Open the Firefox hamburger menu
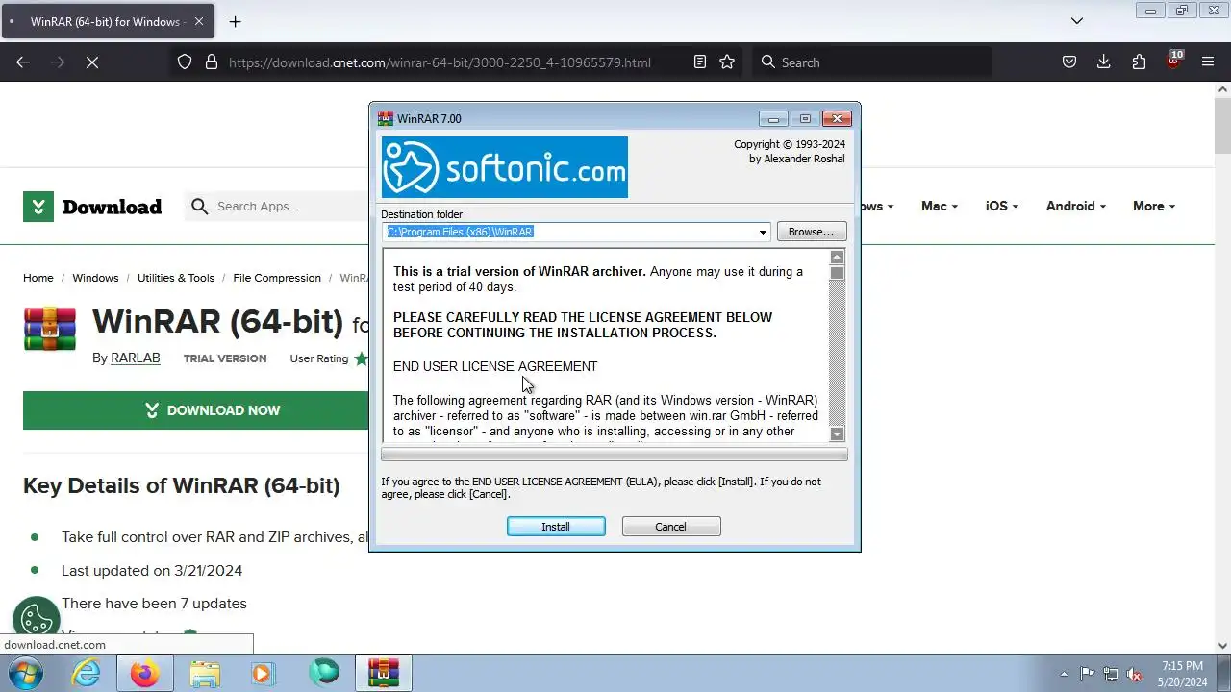This screenshot has width=1231, height=692. tap(1208, 62)
